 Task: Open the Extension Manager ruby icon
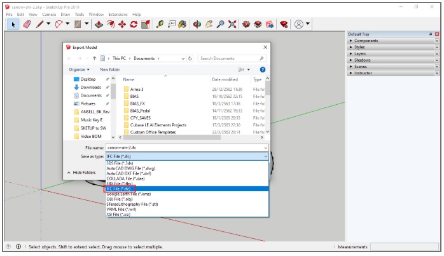pyautogui.click(x=284, y=25)
